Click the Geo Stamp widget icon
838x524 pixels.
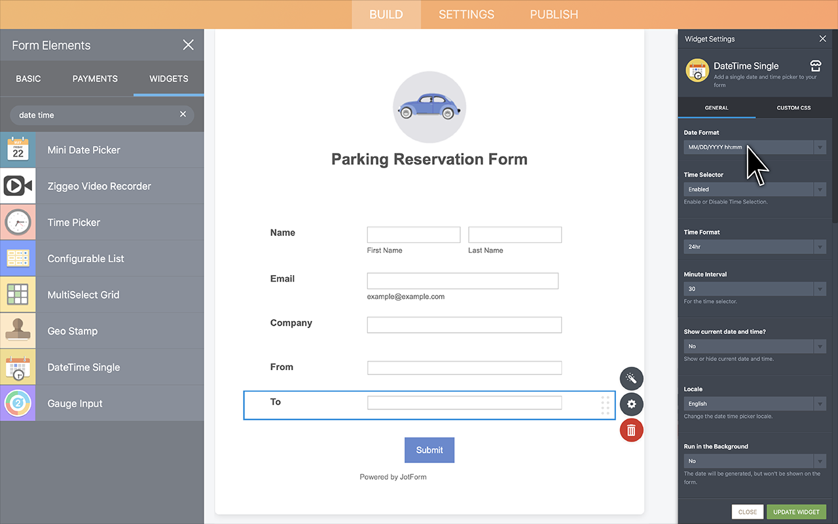(18, 330)
